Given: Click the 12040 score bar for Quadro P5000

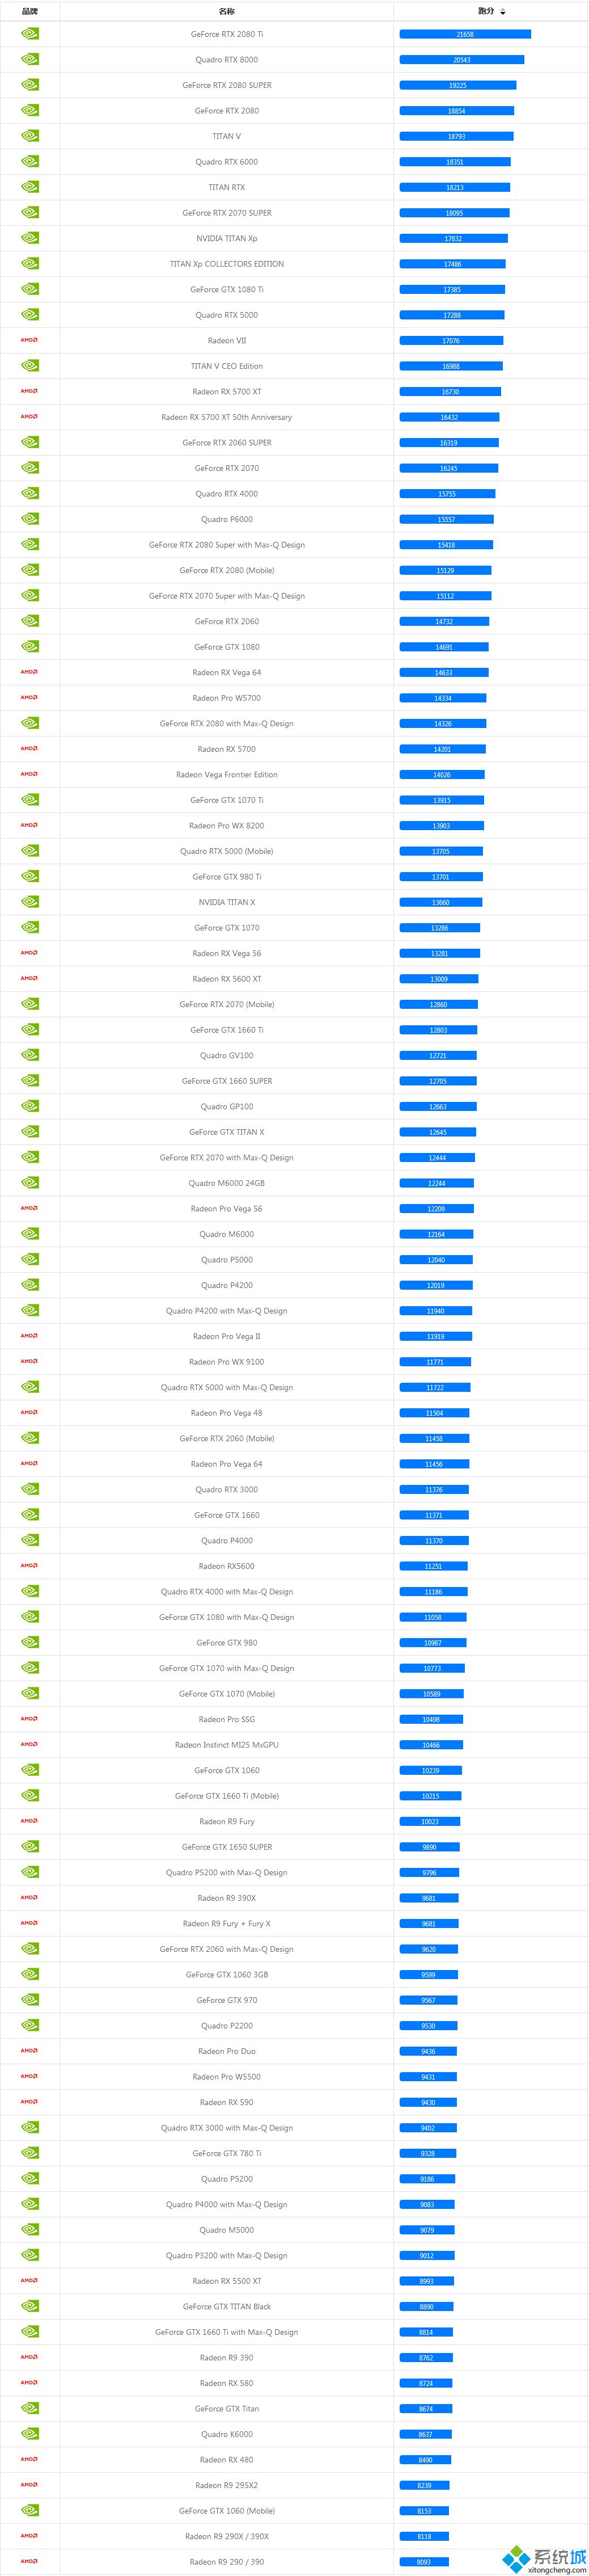Looking at the screenshot, I should 437,1260.
